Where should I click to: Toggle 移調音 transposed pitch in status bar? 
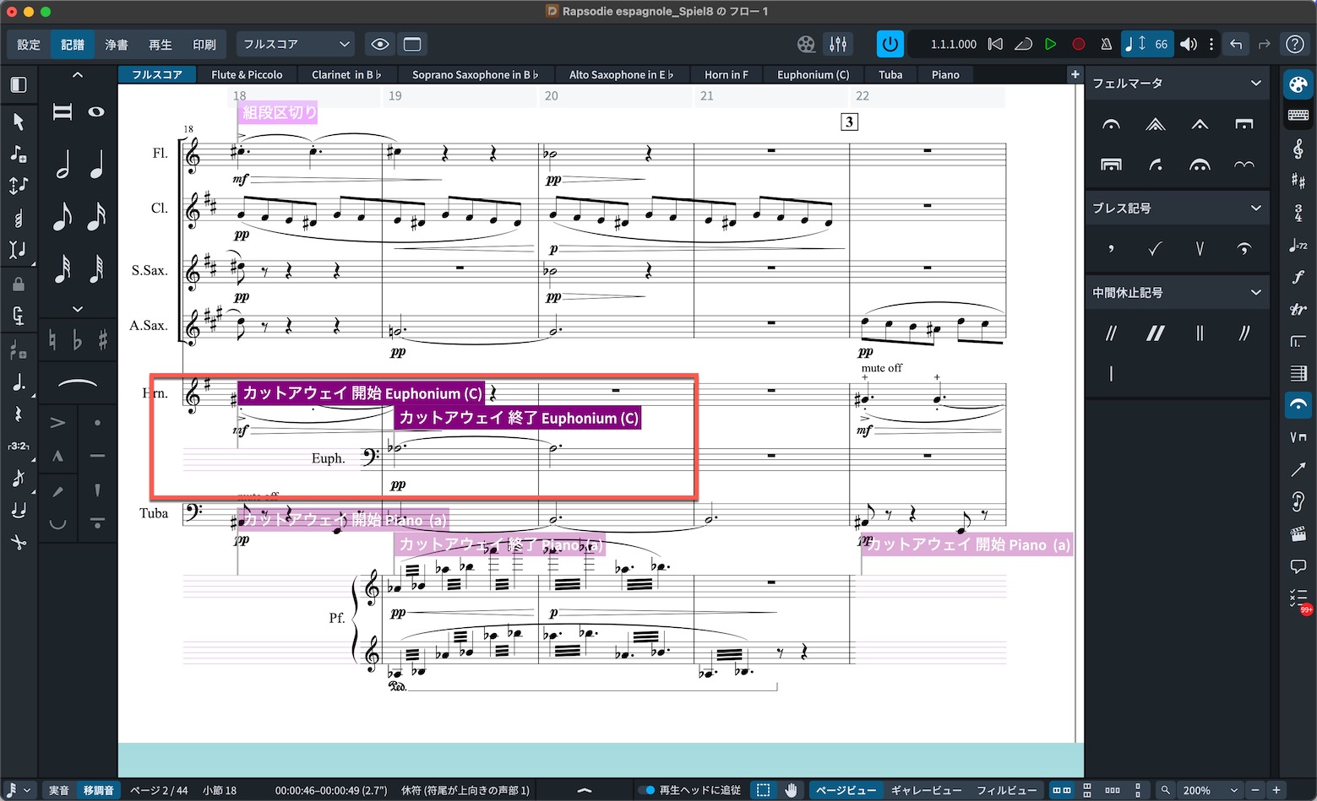click(98, 790)
